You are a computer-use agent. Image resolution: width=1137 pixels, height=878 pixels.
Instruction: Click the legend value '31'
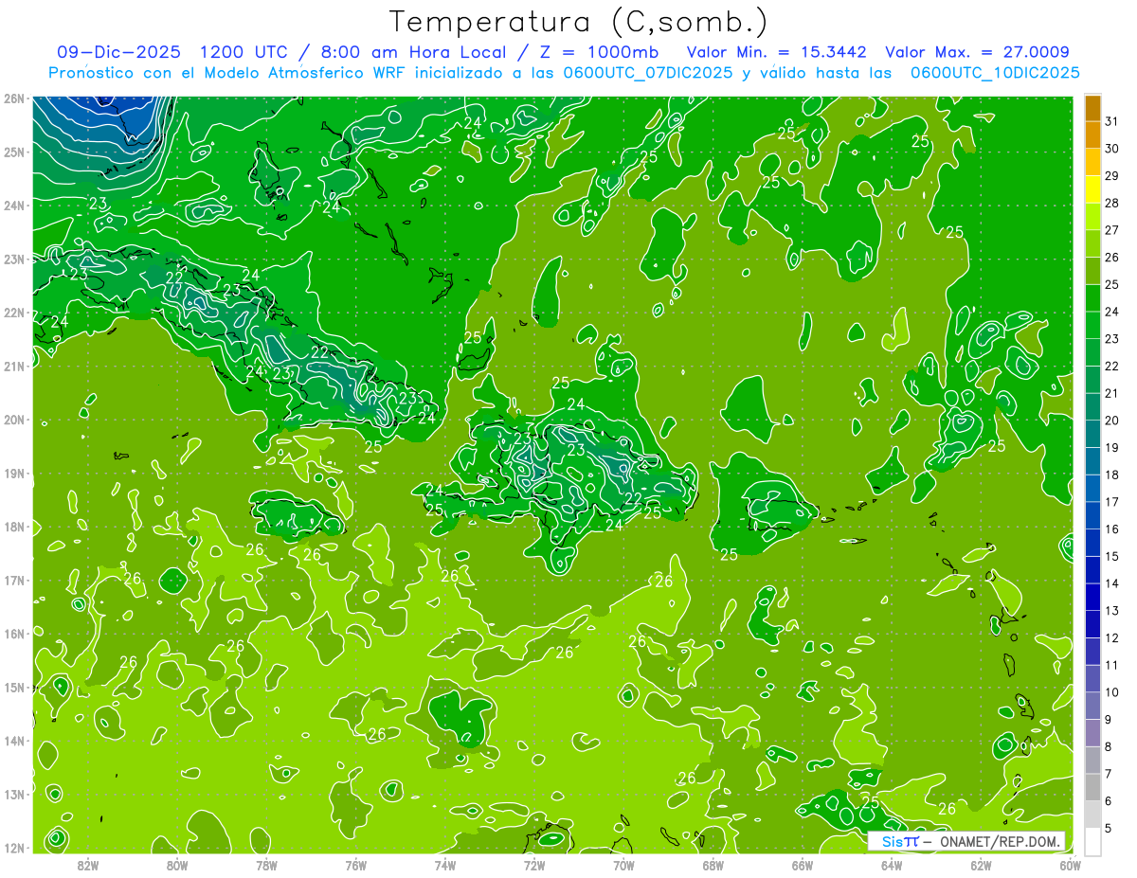(1112, 121)
